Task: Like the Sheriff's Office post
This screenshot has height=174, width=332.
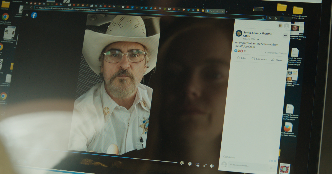Action: tap(241, 58)
